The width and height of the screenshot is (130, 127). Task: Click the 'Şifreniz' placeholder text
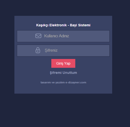click(51, 50)
